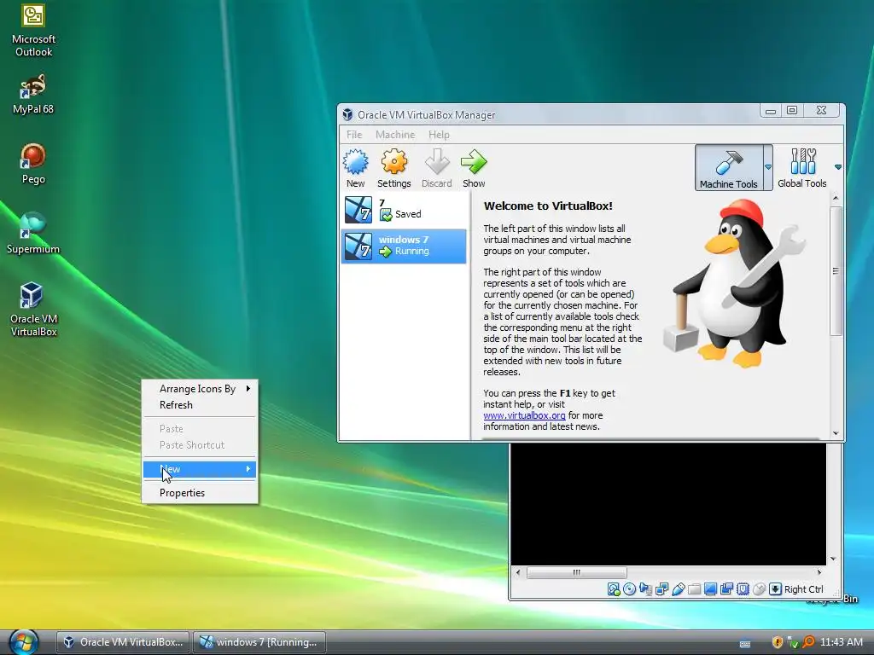Click the green checkmark tray icon

[793, 643]
